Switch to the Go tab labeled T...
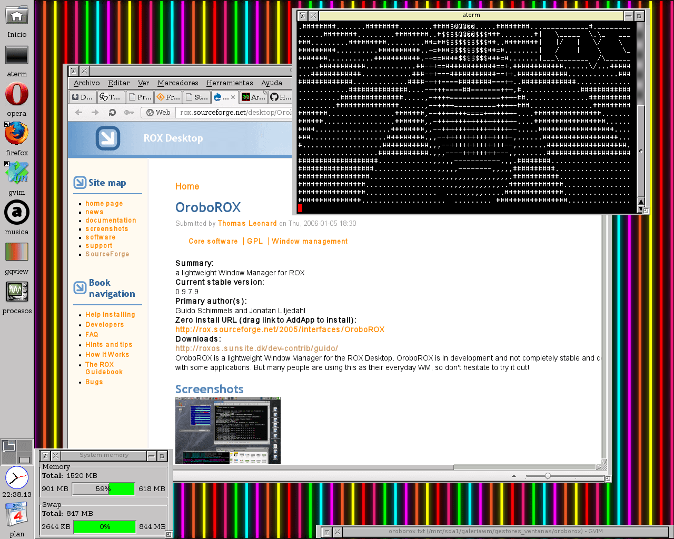The width and height of the screenshot is (674, 539). pyautogui.click(x=111, y=97)
